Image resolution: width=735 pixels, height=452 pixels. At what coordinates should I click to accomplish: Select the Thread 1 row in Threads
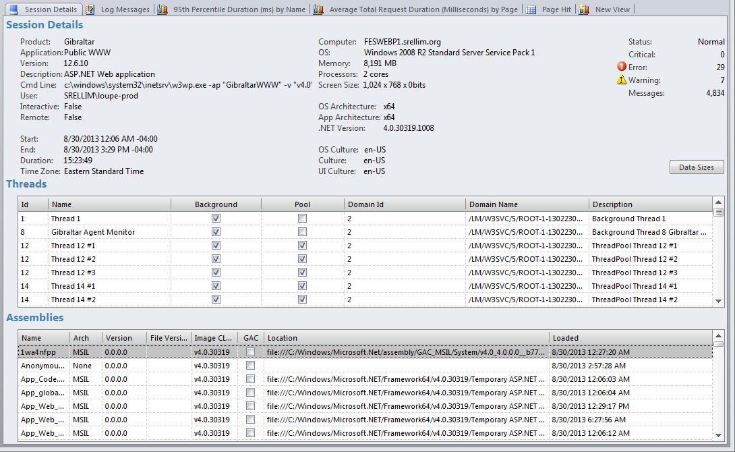pyautogui.click(x=65, y=218)
